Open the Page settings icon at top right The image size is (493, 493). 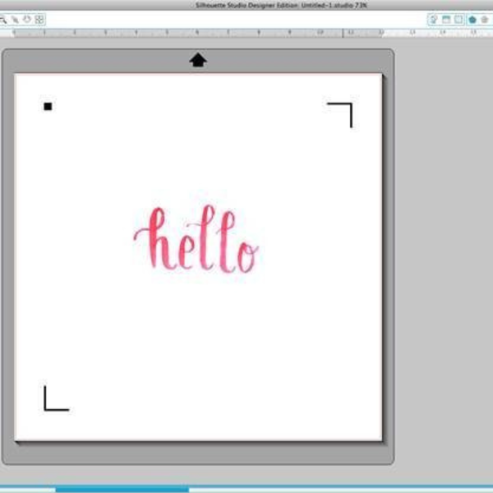[433, 19]
